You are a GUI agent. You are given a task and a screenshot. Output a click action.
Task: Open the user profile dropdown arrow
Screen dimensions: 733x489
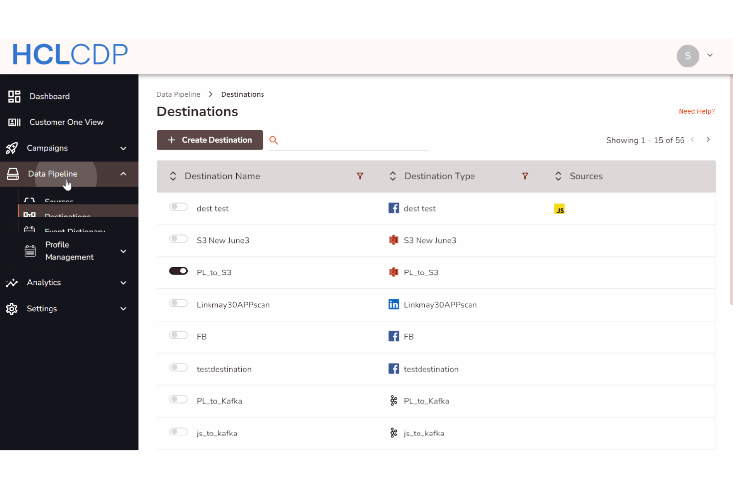pos(710,55)
